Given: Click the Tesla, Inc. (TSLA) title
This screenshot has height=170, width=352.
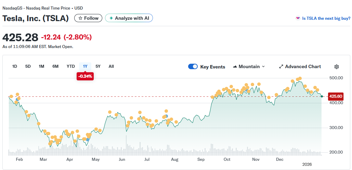Looking at the screenshot, I should (x=36, y=18).
